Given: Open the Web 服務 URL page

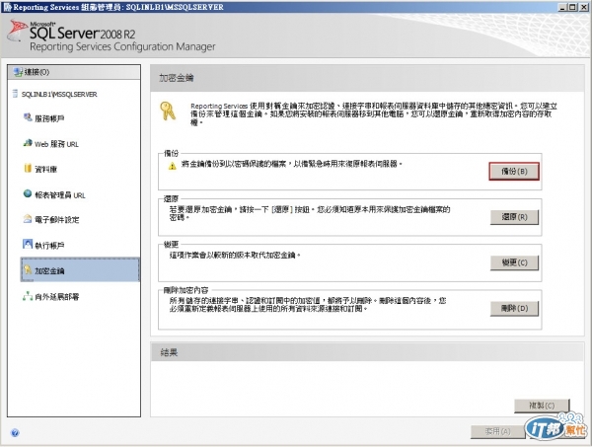Looking at the screenshot, I should coord(56,144).
